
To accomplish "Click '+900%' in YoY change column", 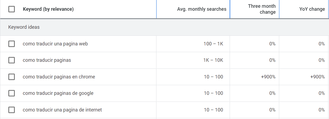I will point(317,77).
